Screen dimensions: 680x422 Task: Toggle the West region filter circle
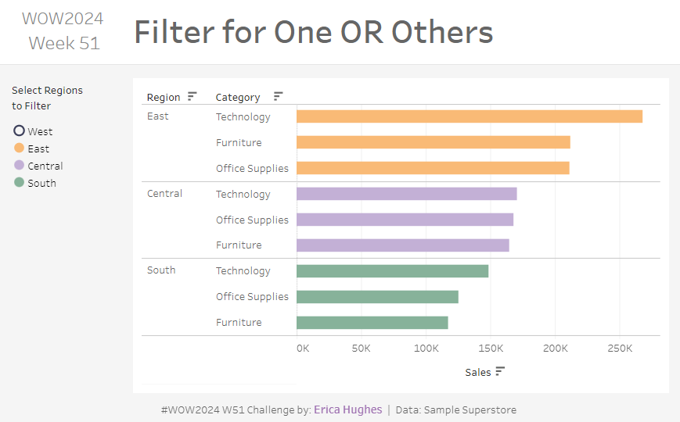20,131
